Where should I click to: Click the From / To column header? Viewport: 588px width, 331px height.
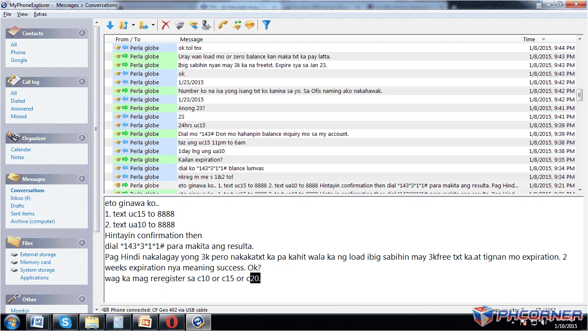click(145, 39)
